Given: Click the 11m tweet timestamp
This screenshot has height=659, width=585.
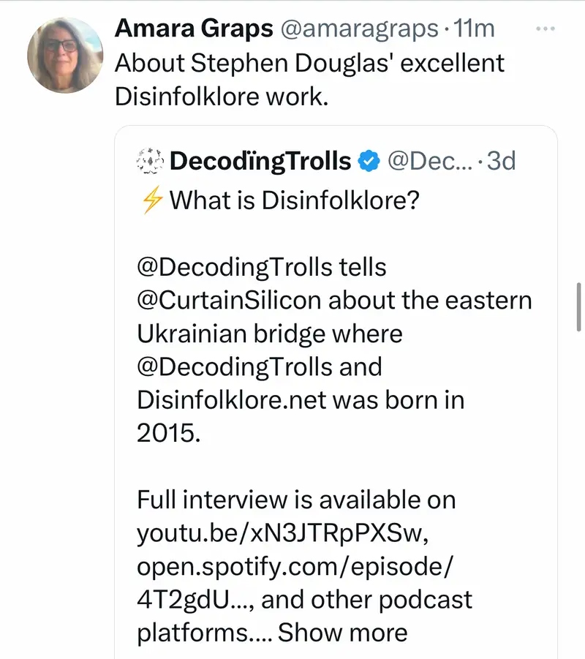Looking at the screenshot, I should (474, 29).
